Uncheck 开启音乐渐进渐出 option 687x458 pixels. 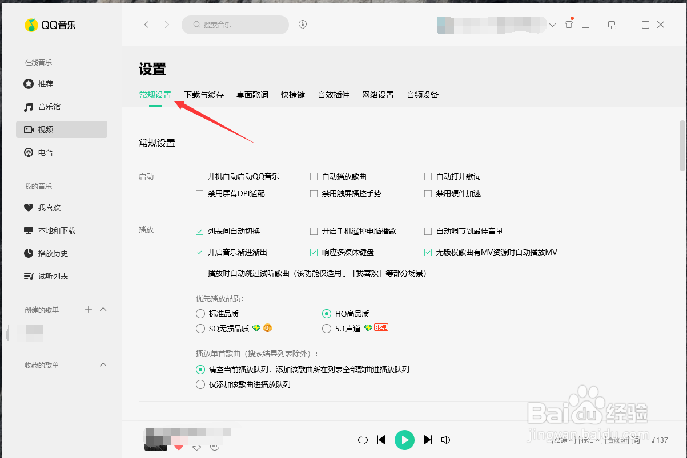(x=200, y=252)
